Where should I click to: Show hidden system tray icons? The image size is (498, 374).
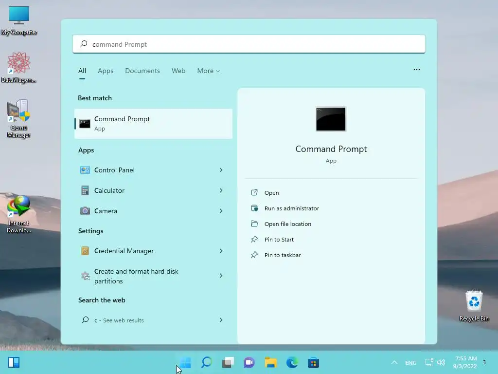[394, 362]
